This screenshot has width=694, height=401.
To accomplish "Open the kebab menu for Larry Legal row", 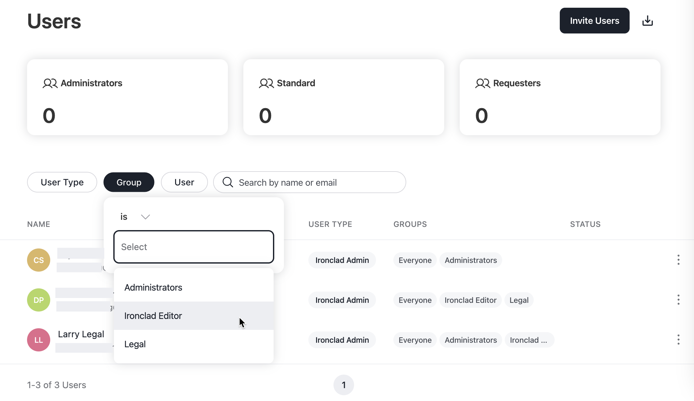I will tap(678, 340).
